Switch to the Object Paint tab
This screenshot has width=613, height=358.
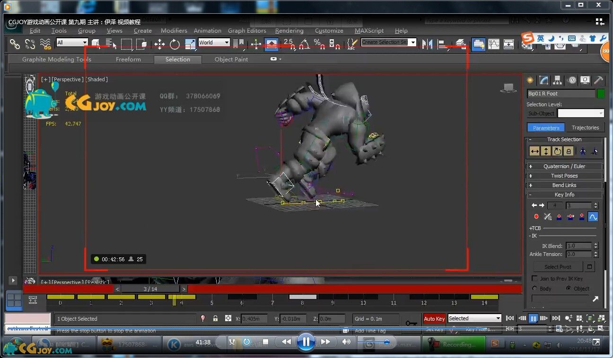tap(231, 60)
